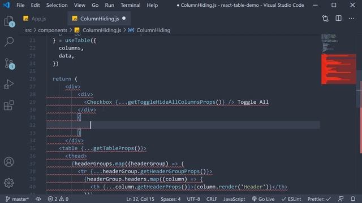
Task: Open the Edit menu
Action: (35, 5)
